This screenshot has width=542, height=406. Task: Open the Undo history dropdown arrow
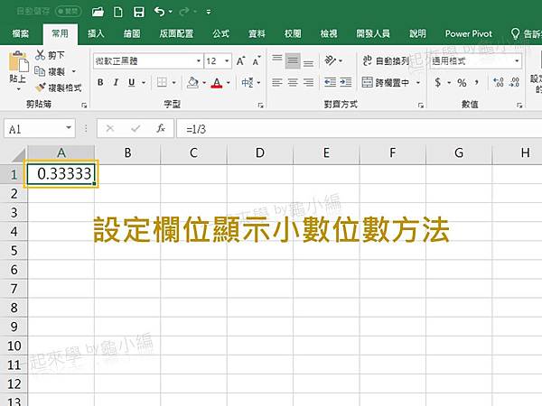pyautogui.click(x=171, y=12)
